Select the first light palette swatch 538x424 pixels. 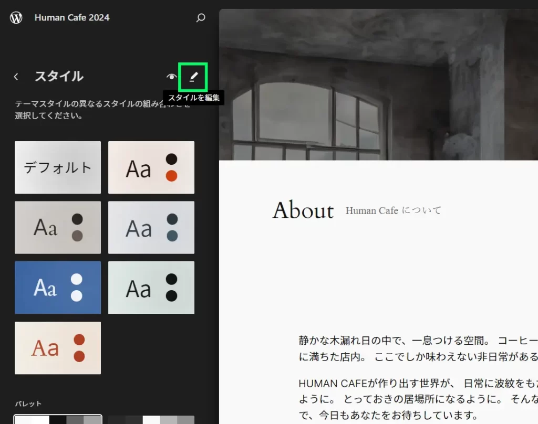[58, 419]
